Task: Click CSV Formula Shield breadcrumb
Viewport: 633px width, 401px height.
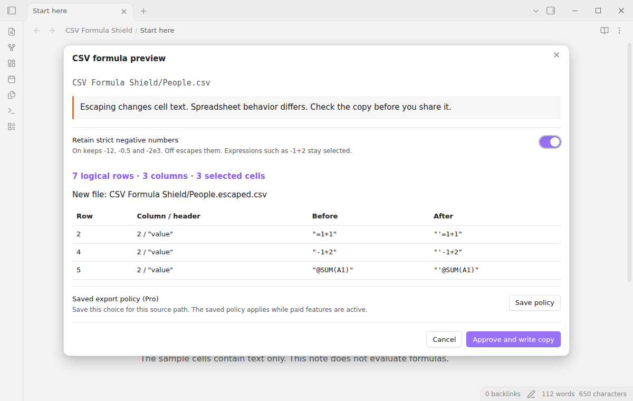Action: click(x=99, y=31)
